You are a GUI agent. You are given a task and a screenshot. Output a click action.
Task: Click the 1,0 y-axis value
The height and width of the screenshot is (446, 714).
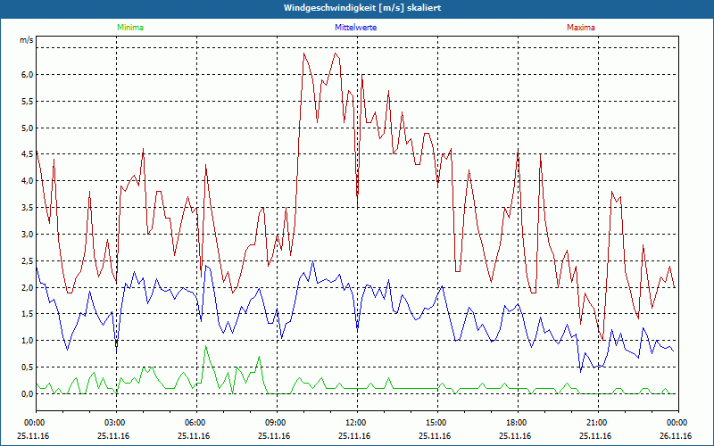coord(28,341)
